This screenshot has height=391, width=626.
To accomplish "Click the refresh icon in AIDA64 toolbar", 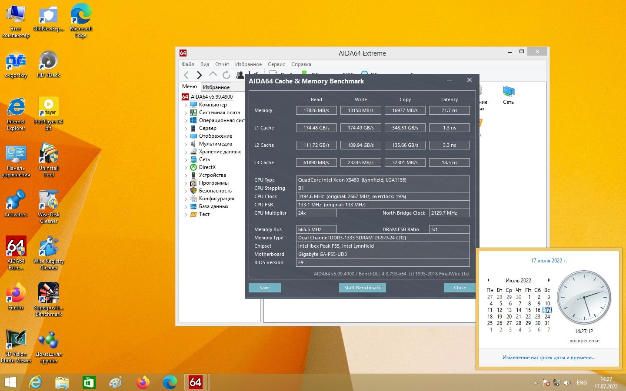I will [226, 75].
